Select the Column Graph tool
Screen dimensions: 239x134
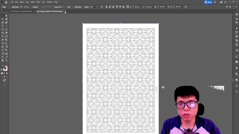click(x=6, y=54)
